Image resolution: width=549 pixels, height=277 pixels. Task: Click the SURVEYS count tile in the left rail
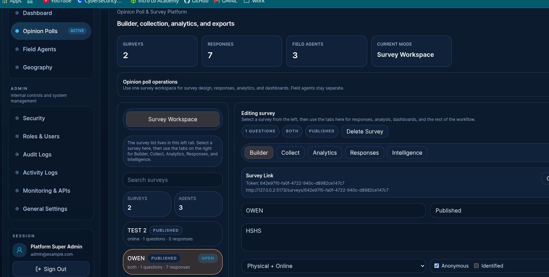(147, 204)
